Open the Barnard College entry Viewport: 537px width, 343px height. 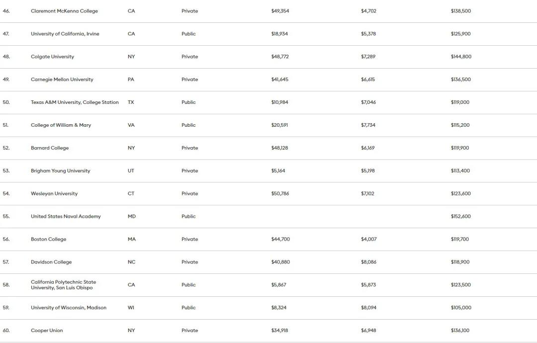point(50,148)
